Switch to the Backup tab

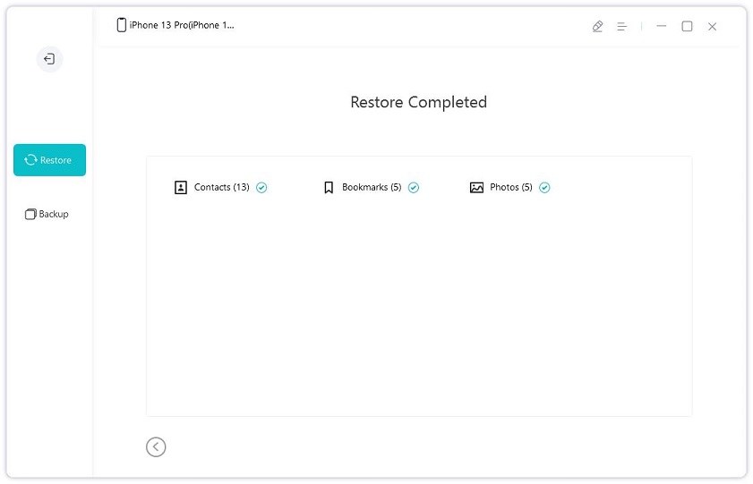click(47, 214)
